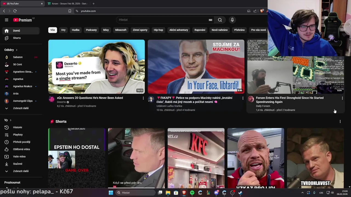Click taskbar Hledat search box
This screenshot has width=351, height=197.
pos(135,193)
